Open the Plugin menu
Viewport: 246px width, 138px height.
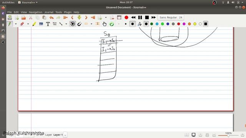coord(68,12)
